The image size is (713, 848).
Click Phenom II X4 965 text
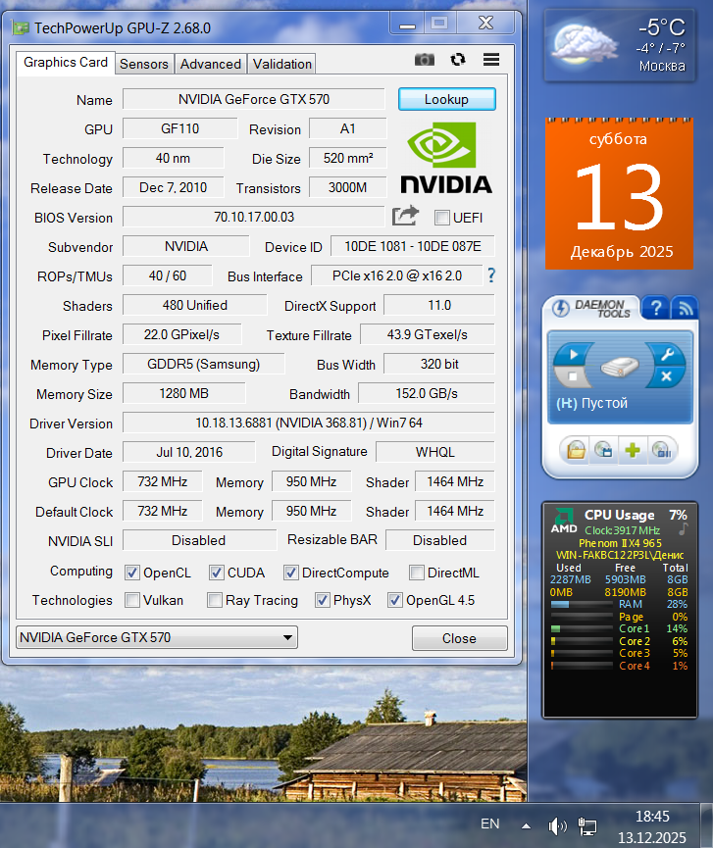[x=620, y=543]
